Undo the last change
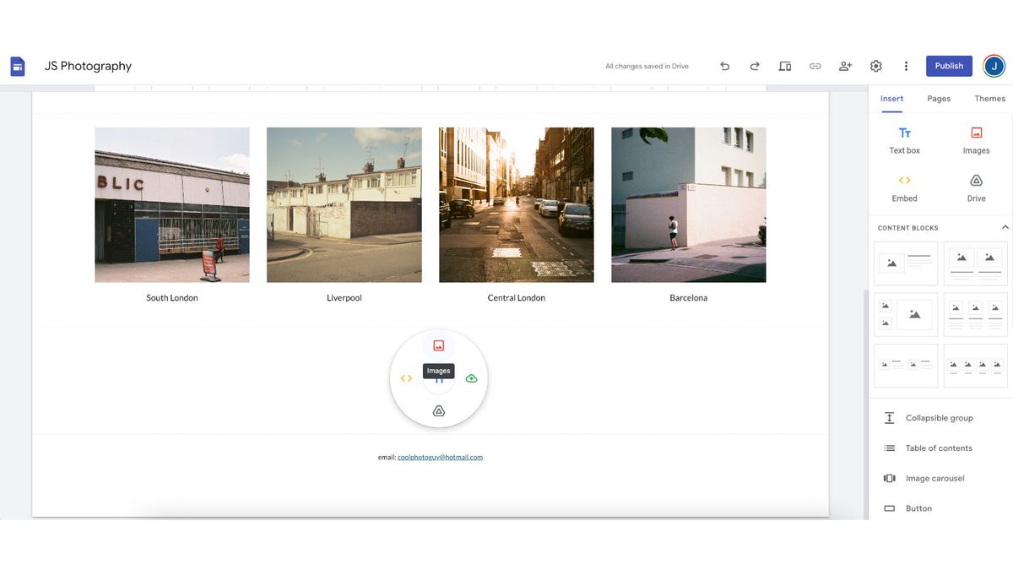The height and width of the screenshot is (570, 1013). (724, 65)
